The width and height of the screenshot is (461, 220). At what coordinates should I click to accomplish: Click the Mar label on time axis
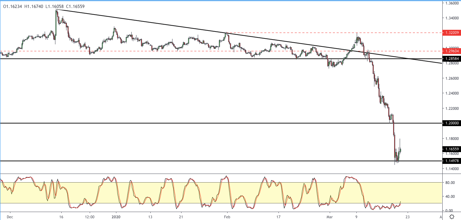[330, 217]
